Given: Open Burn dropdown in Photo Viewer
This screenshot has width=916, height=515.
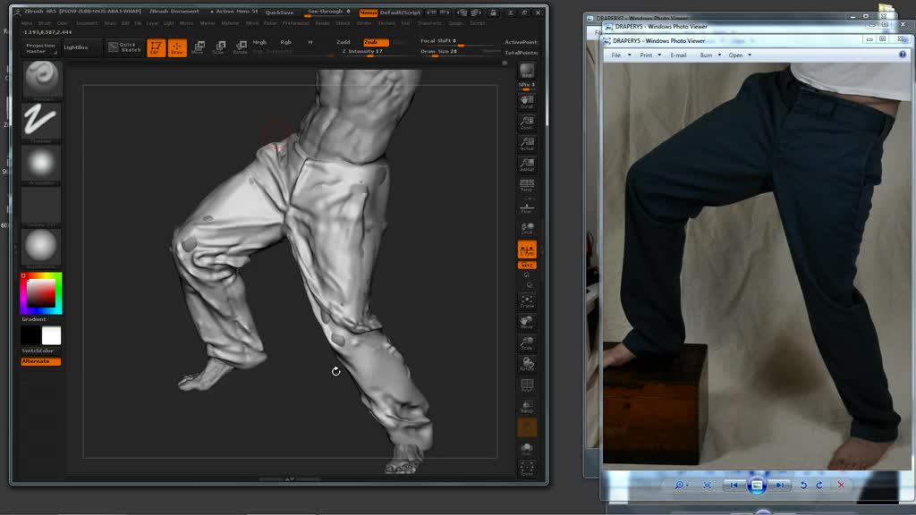Looking at the screenshot, I should [x=710, y=55].
